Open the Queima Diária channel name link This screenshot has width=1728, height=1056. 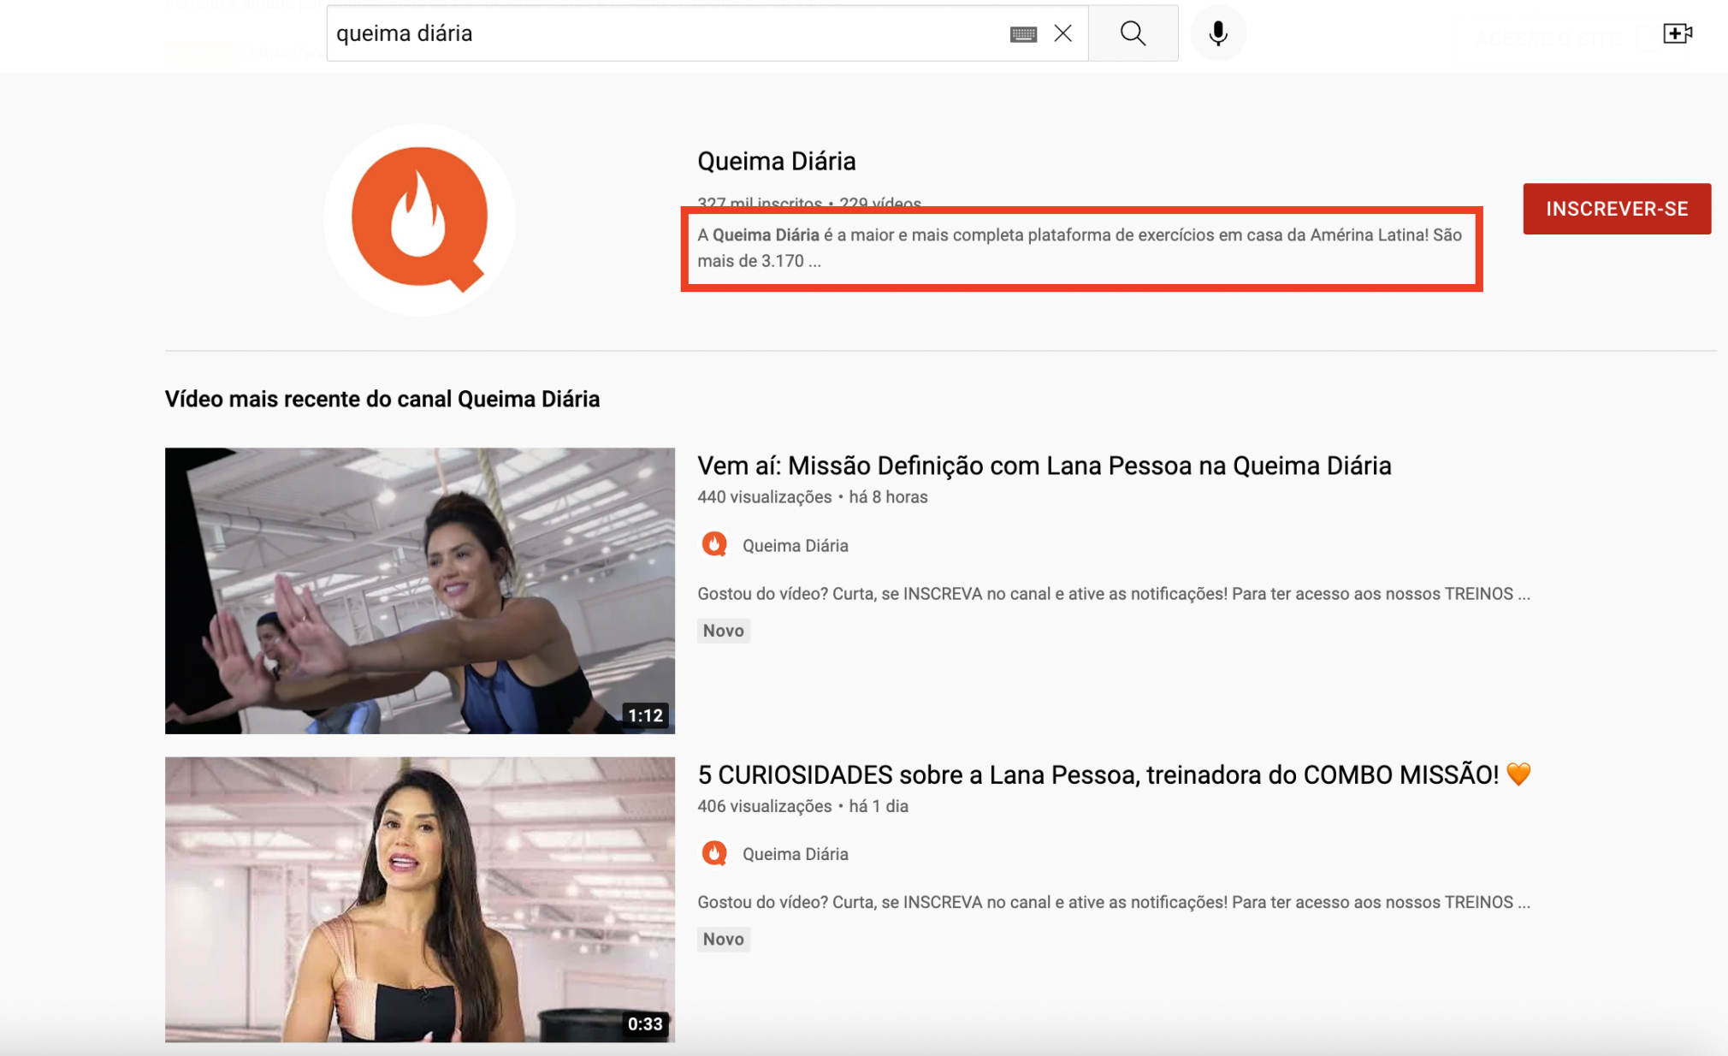[777, 160]
